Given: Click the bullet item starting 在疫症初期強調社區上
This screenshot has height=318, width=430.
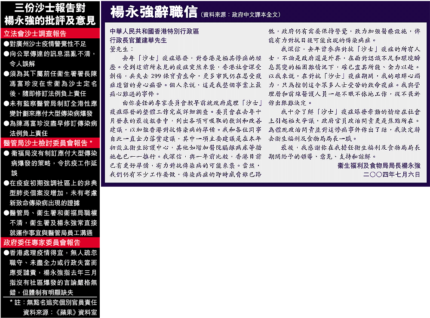Looking at the screenshot, I should (x=50, y=193).
